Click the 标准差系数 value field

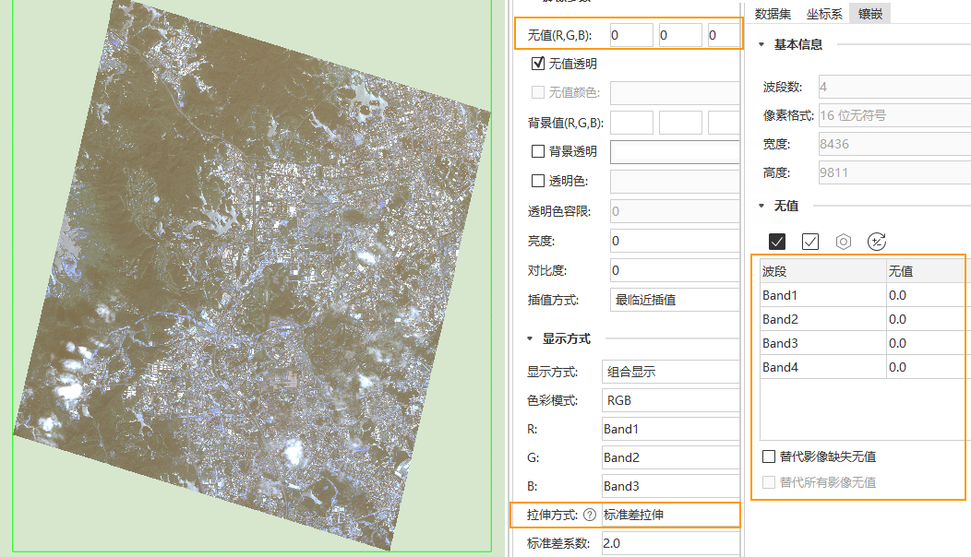(x=670, y=543)
